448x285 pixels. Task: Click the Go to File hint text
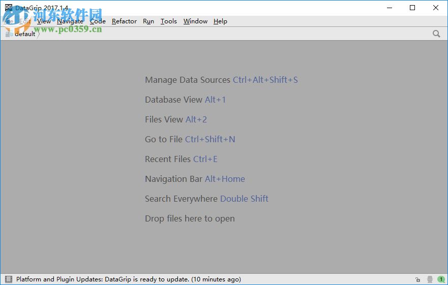(x=163, y=139)
